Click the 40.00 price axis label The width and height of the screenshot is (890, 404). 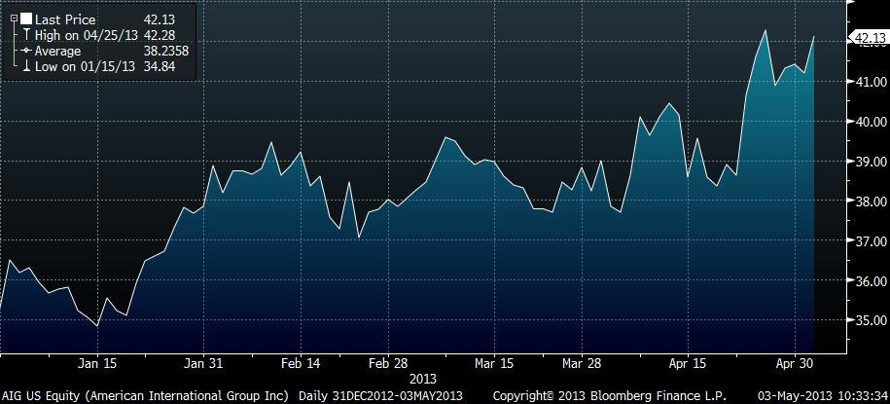[x=869, y=122]
